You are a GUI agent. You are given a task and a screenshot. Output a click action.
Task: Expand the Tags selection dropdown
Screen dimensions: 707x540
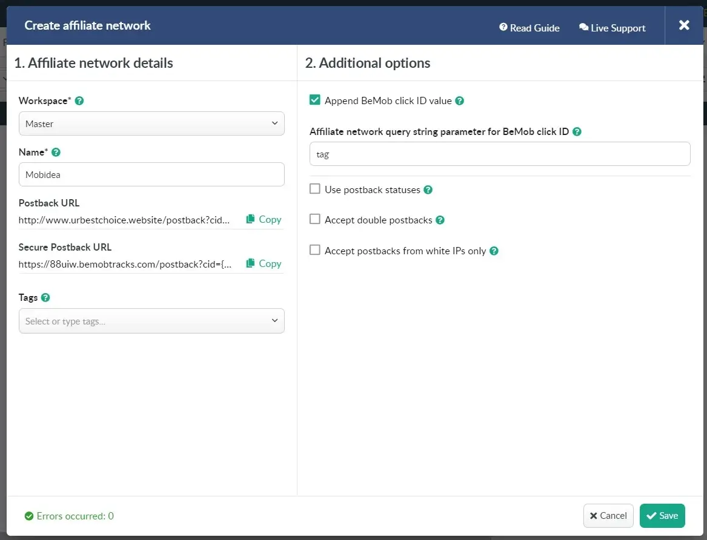click(151, 321)
